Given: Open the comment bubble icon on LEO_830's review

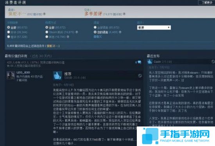Looking at the screenshot, I should point(139,62).
